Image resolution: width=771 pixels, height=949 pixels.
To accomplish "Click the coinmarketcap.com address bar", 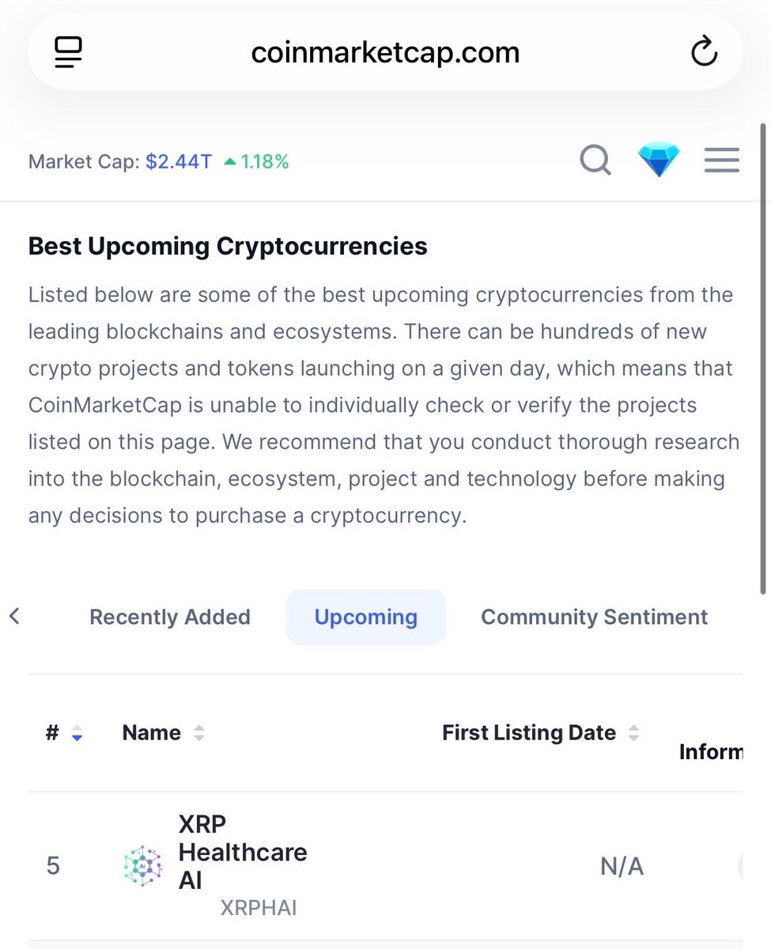I will point(385,53).
